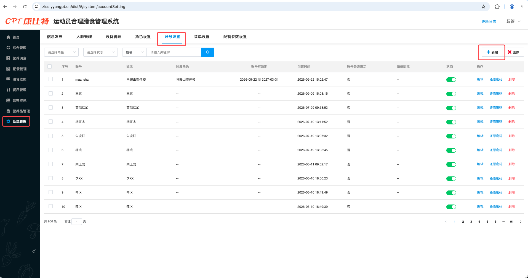Collapse the sidebar with double-chevron icon

34,251
